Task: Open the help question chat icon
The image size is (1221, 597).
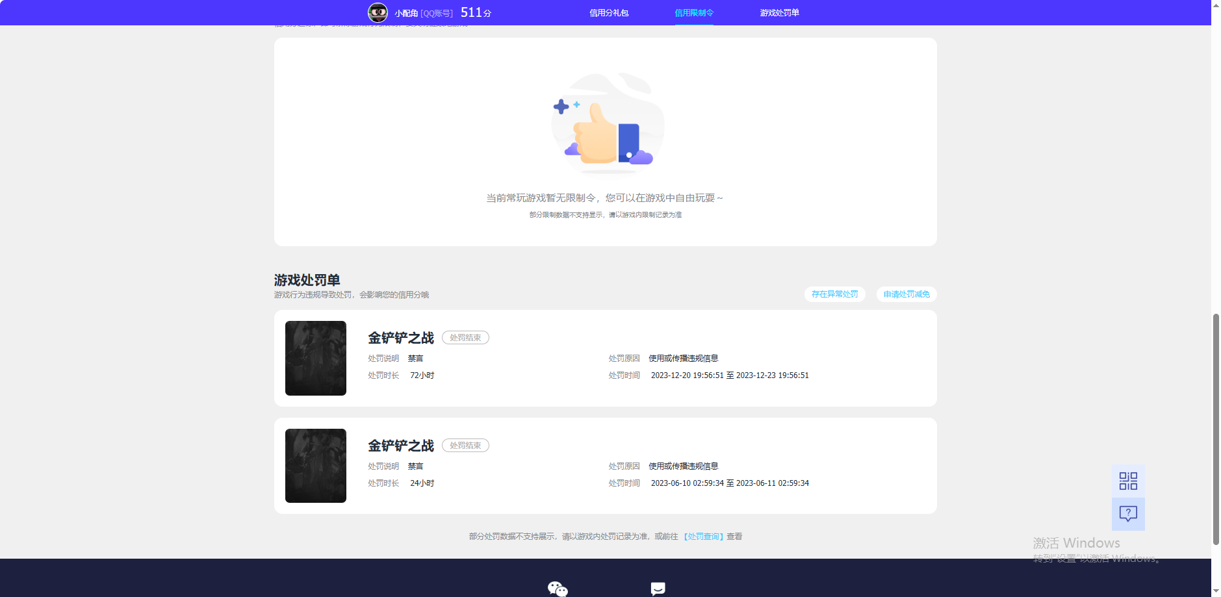Action: 1128,514
